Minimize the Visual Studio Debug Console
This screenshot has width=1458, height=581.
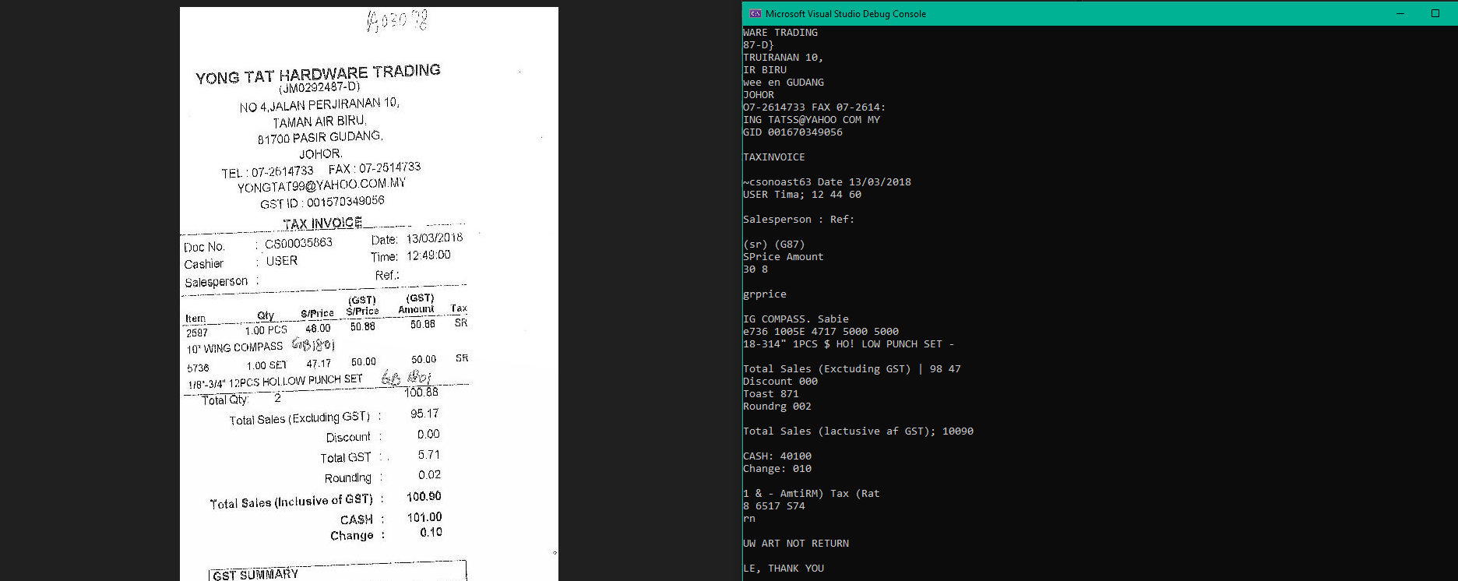point(1400,13)
